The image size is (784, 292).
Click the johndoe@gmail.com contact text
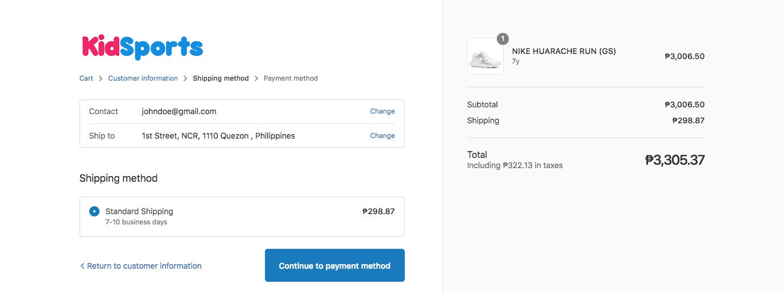click(x=179, y=111)
